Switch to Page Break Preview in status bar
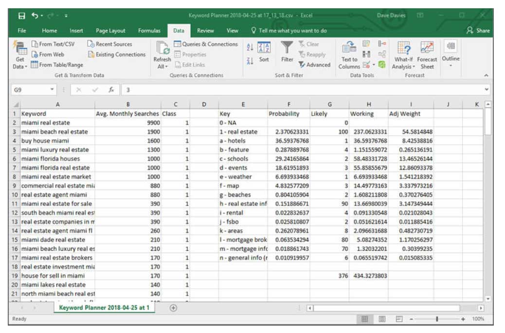The height and width of the screenshot is (333, 505). pyautogui.click(x=399, y=319)
